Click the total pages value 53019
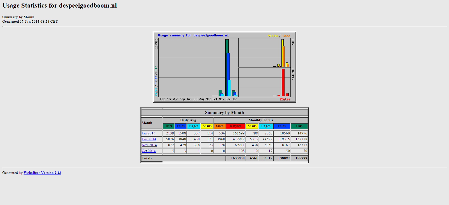 click(x=266, y=158)
